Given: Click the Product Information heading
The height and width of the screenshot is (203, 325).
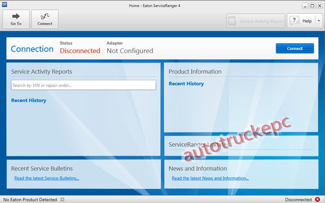Looking at the screenshot, I should [x=195, y=72].
